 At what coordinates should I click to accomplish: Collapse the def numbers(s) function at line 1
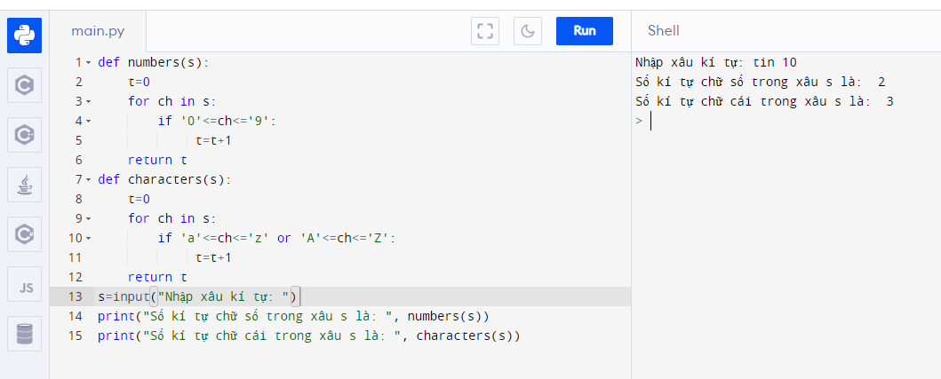89,63
